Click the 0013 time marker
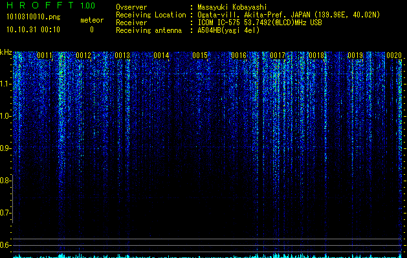This screenshot has height=258, width=407. (x=122, y=55)
